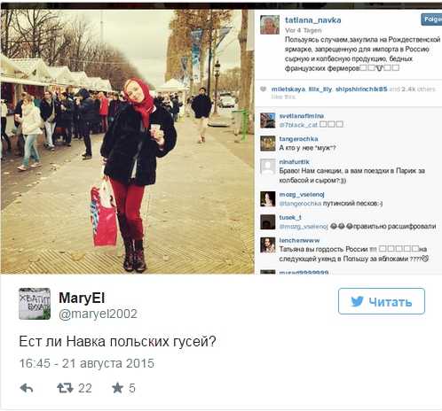Click the favorite star icon
Image resolution: width=442 pixels, height=411 pixels.
(x=117, y=388)
